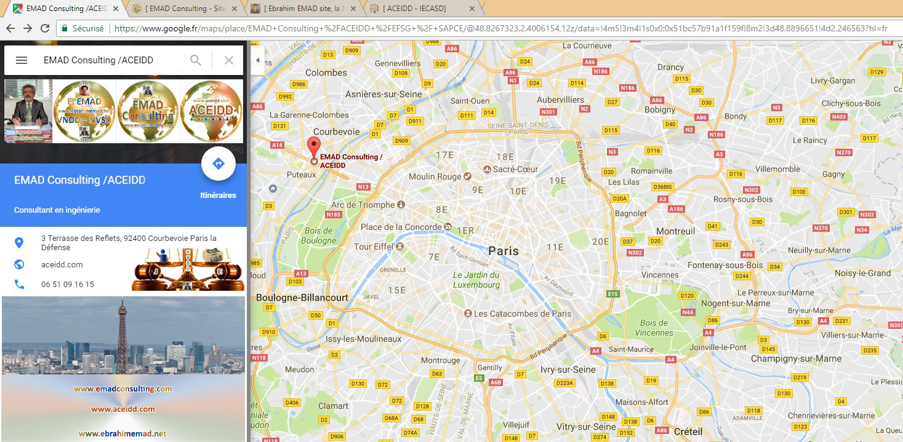Click the Nogent-sur-Marne label
Screen dimensions: 903x442
736,303
